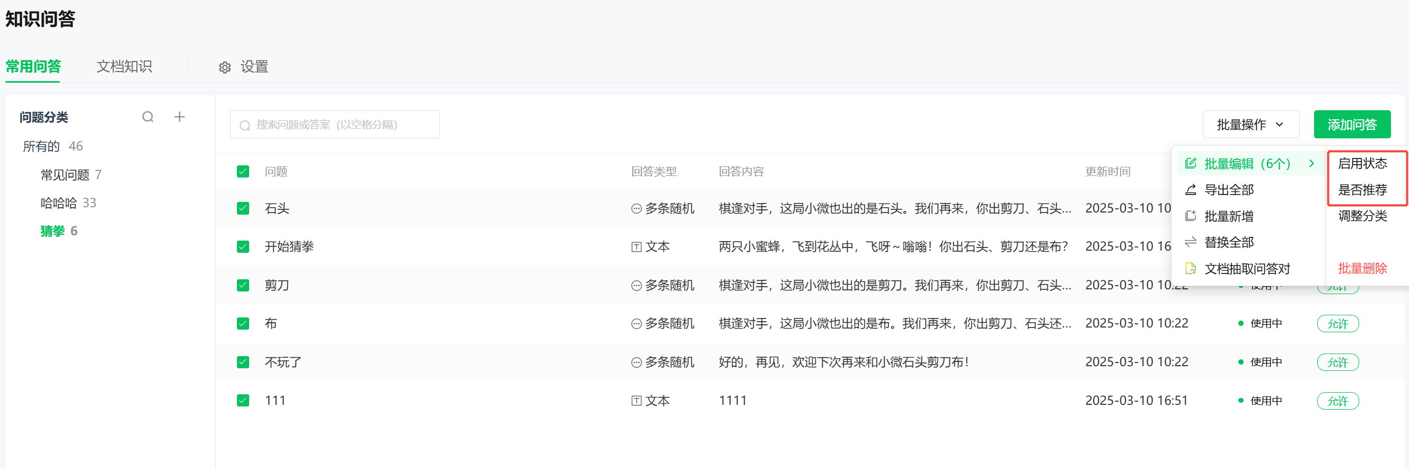Click the 文档抽取问答对 document icon
This screenshot has width=1409, height=469.
click(x=1190, y=268)
